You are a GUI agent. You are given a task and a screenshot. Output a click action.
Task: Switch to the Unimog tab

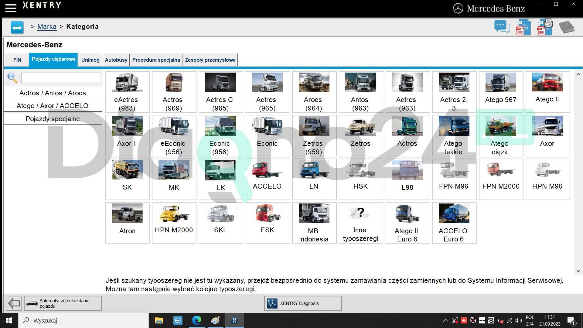pyautogui.click(x=90, y=60)
